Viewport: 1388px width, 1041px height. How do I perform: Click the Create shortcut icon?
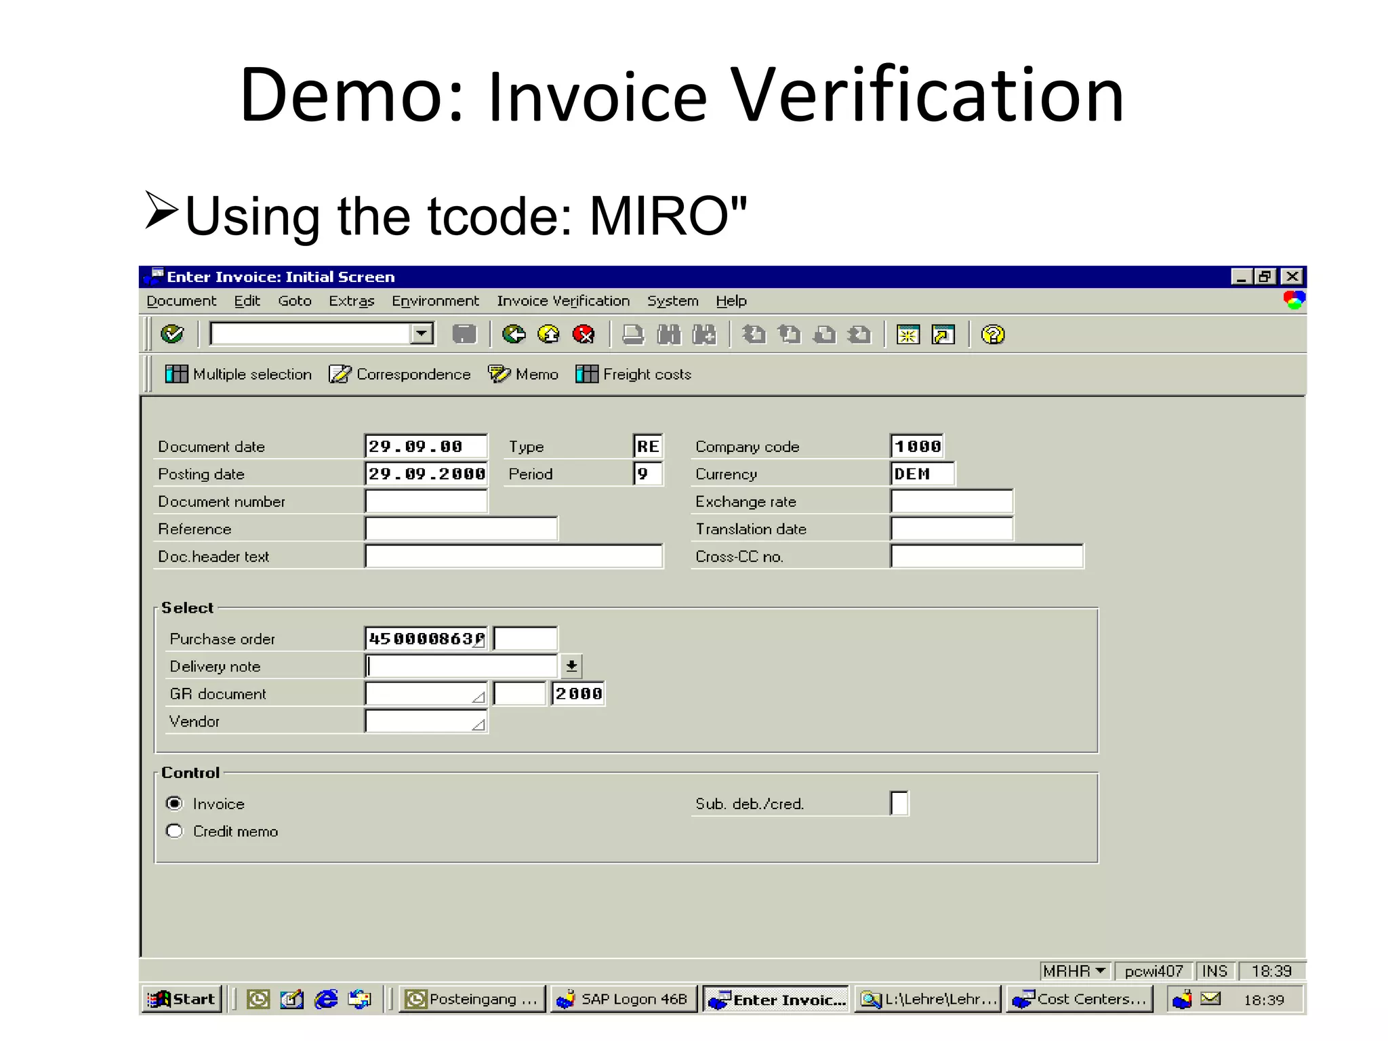943,334
